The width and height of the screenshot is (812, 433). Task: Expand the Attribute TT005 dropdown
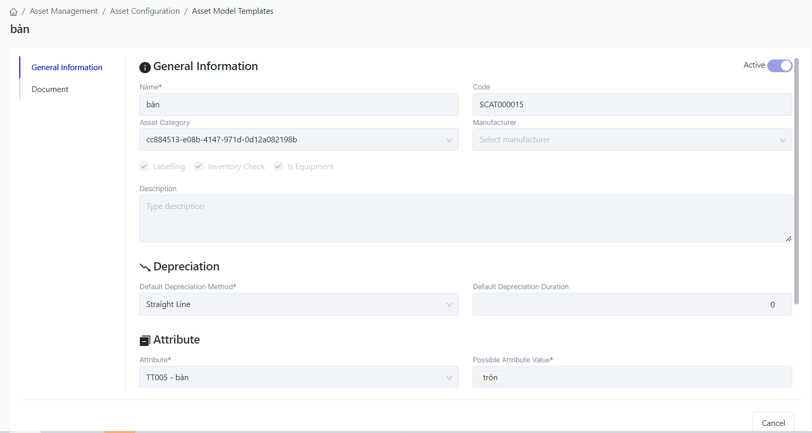pyautogui.click(x=299, y=378)
